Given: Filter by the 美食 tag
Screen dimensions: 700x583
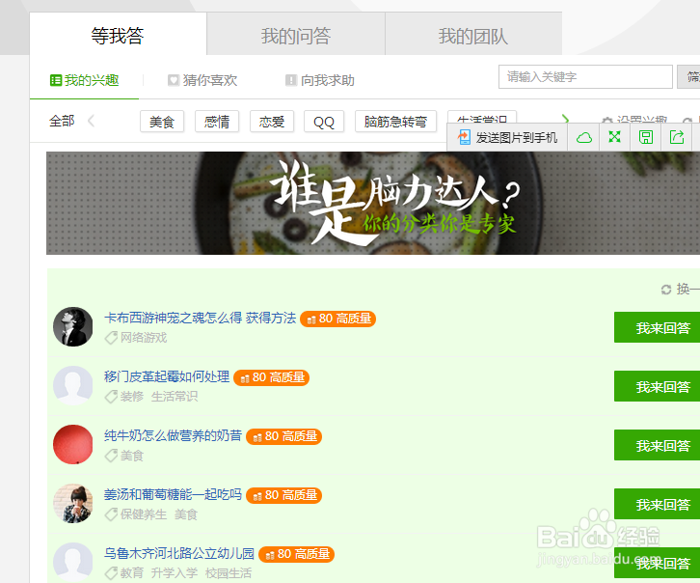Looking at the screenshot, I should pyautogui.click(x=162, y=122).
